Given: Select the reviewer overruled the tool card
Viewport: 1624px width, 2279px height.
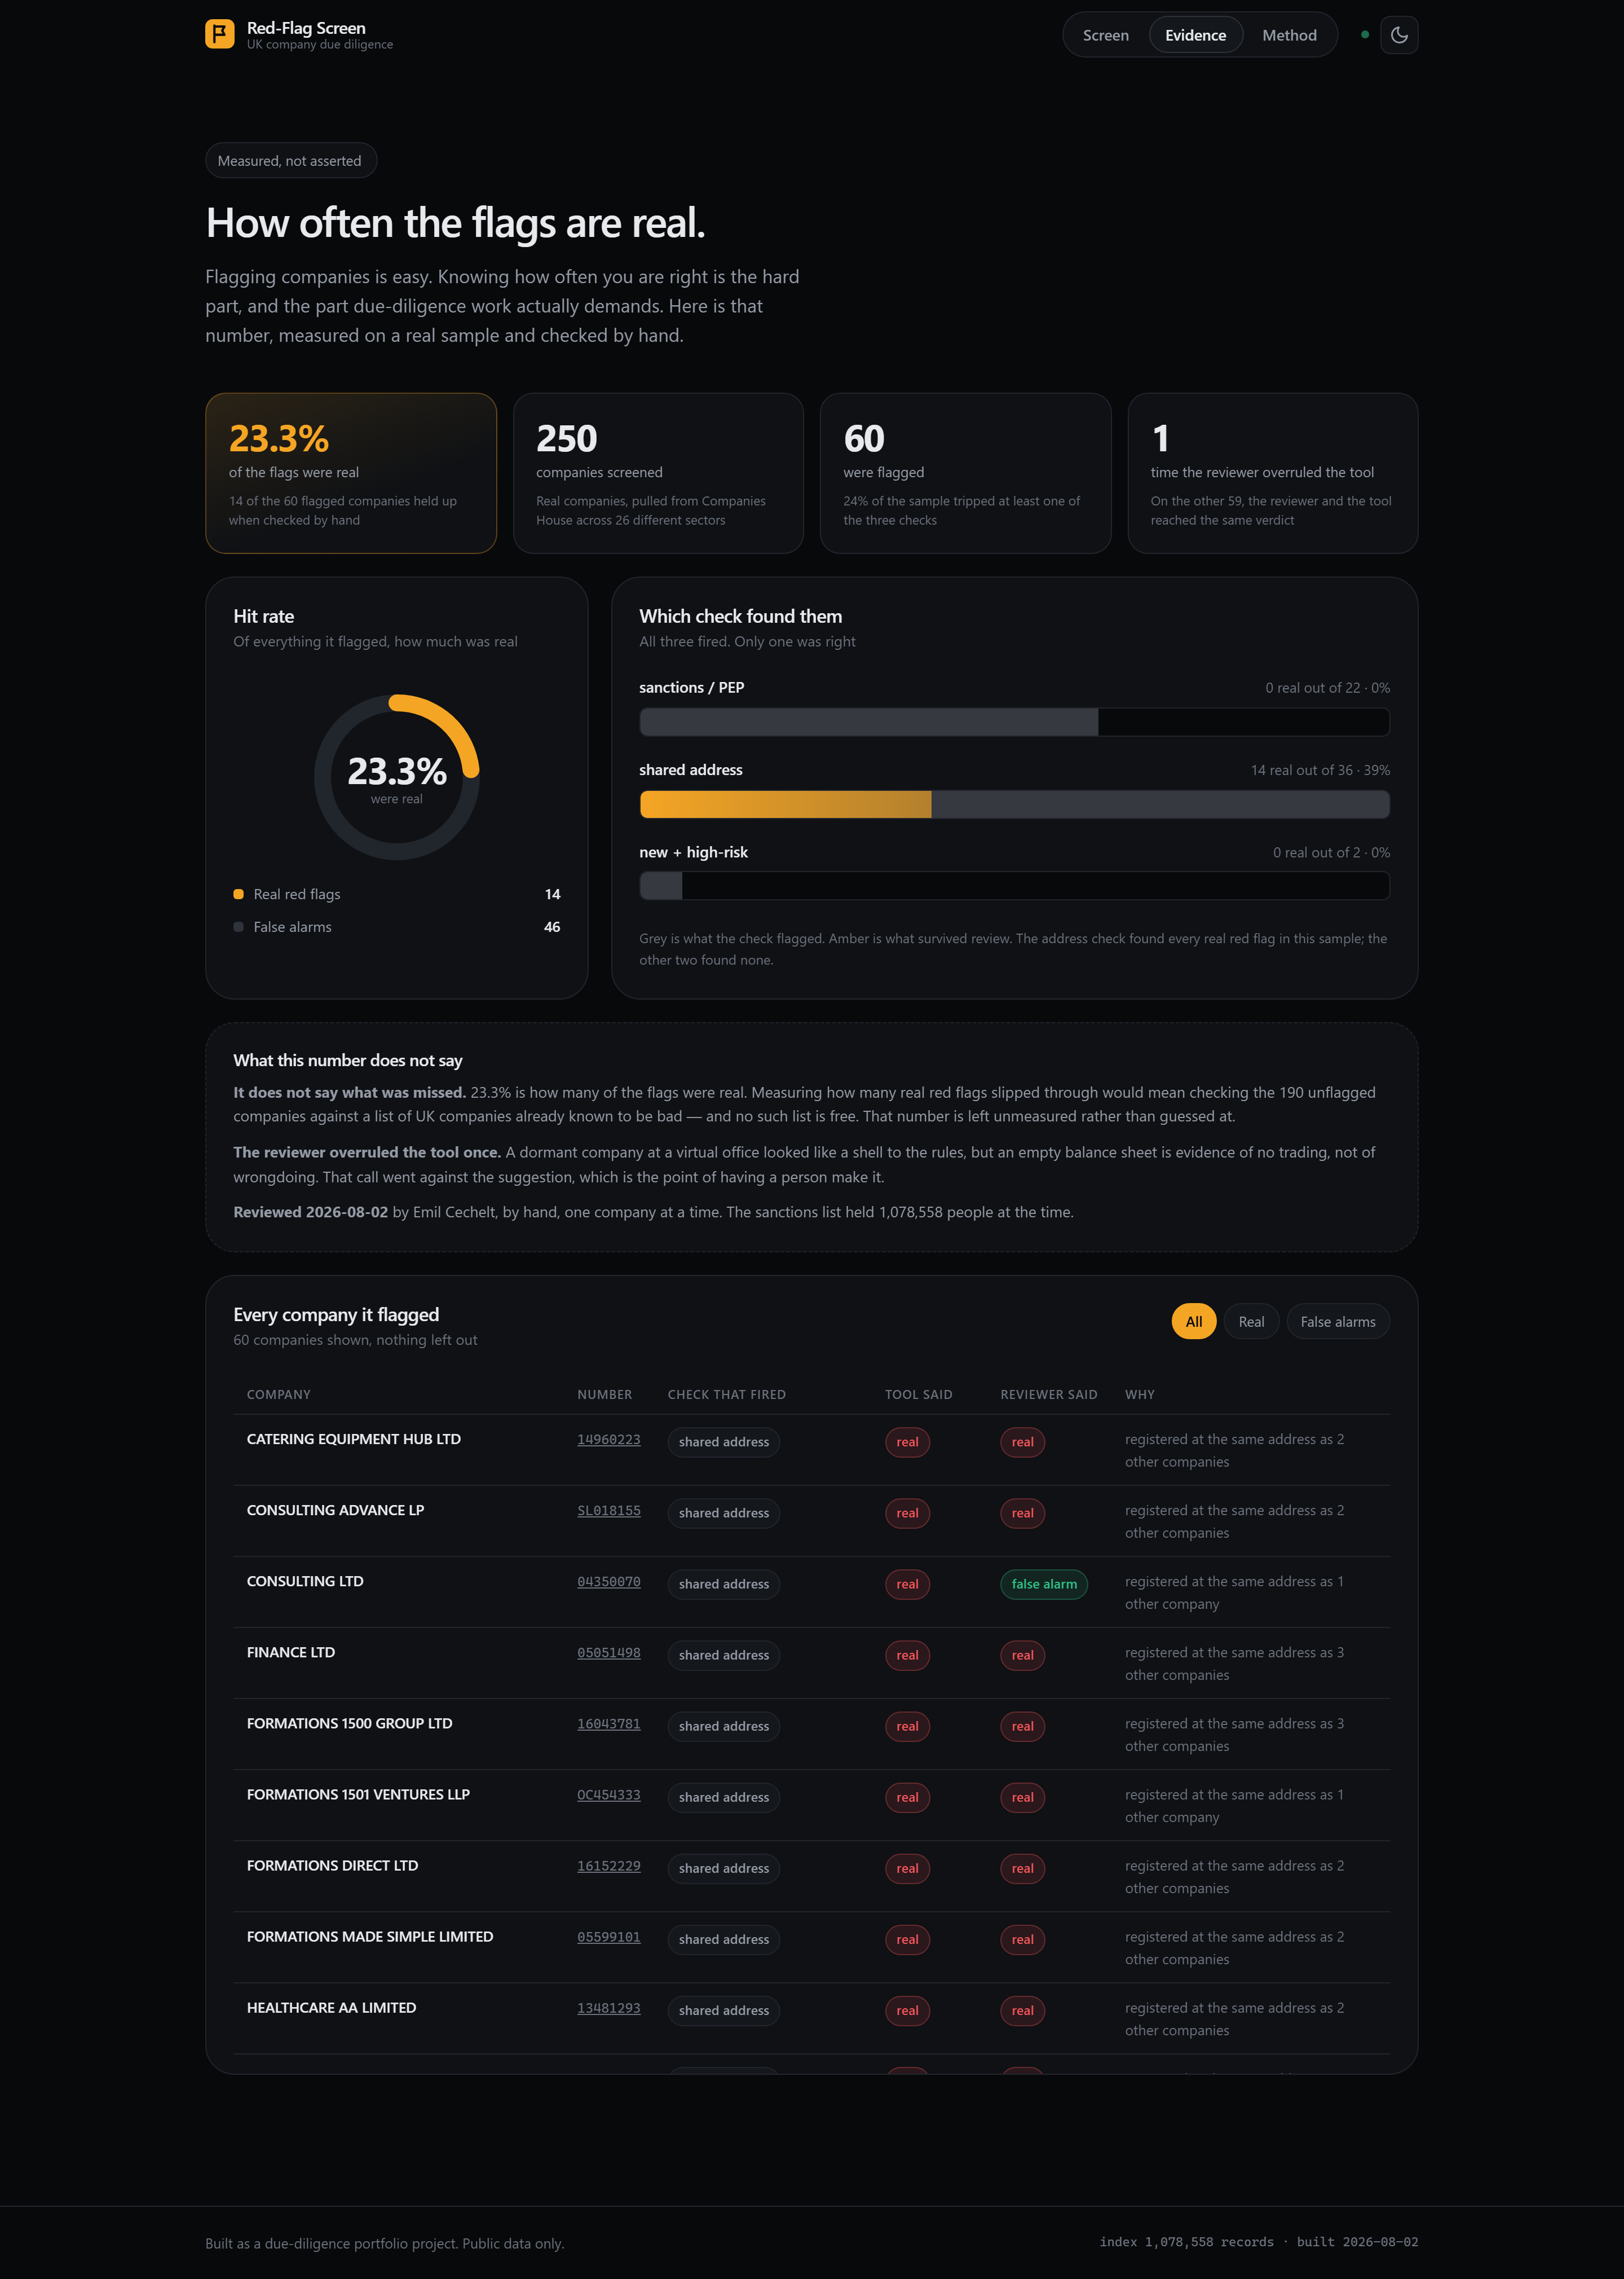Looking at the screenshot, I should point(1272,473).
